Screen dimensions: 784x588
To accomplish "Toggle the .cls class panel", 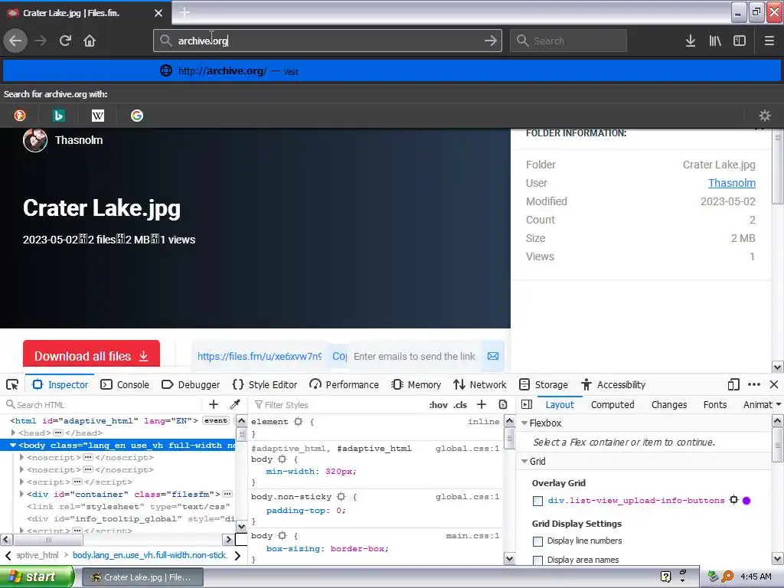I will pyautogui.click(x=460, y=405).
